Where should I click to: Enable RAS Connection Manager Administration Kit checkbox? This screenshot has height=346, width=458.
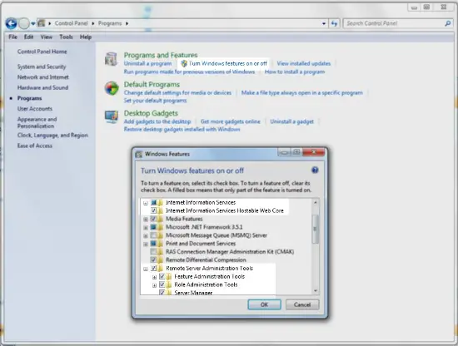154,251
